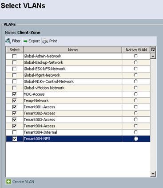Viewport: 163px width, 188px height.
Task: Select the Global-ESX-NFS-Network name cell
Action: [72, 69]
